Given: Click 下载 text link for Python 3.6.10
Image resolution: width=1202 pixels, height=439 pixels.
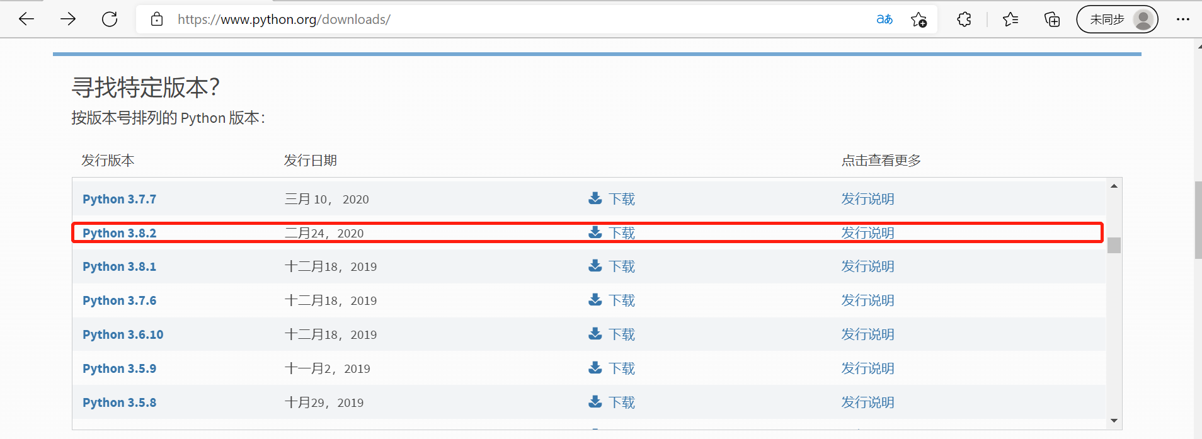Looking at the screenshot, I should tap(622, 334).
